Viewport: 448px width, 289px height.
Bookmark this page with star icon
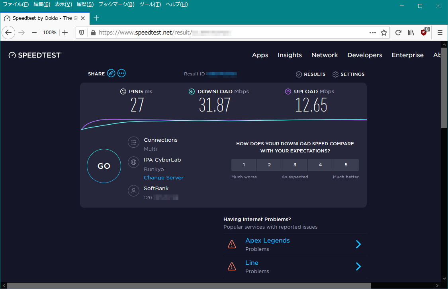[384, 33]
